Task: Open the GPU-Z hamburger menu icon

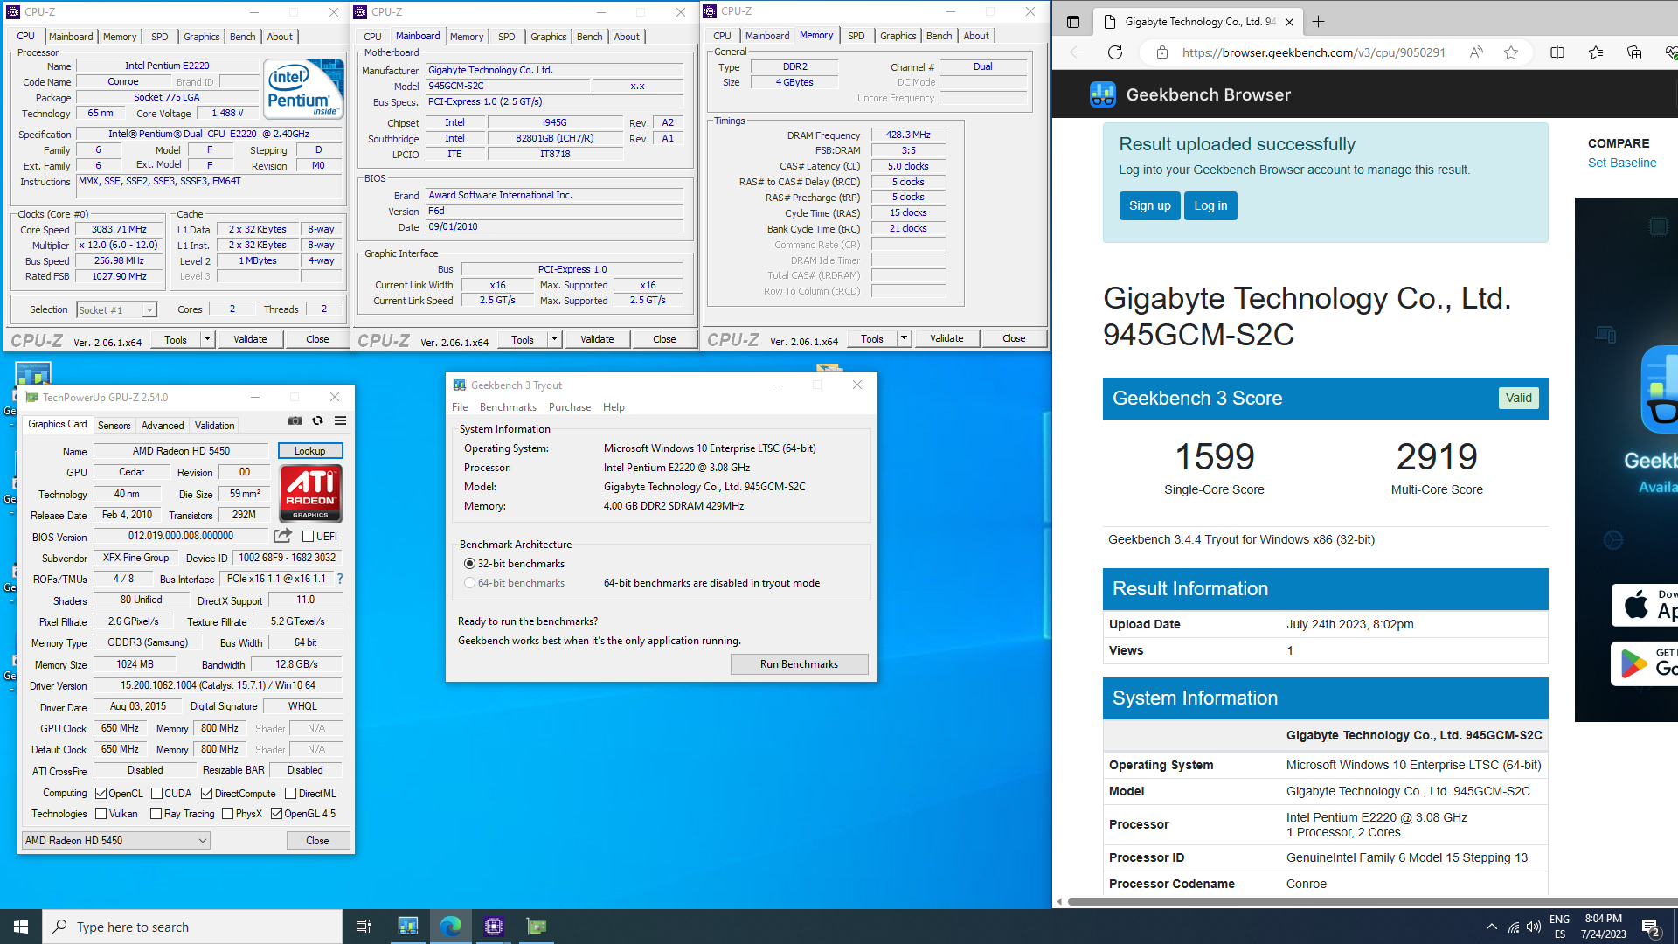Action: tap(341, 420)
